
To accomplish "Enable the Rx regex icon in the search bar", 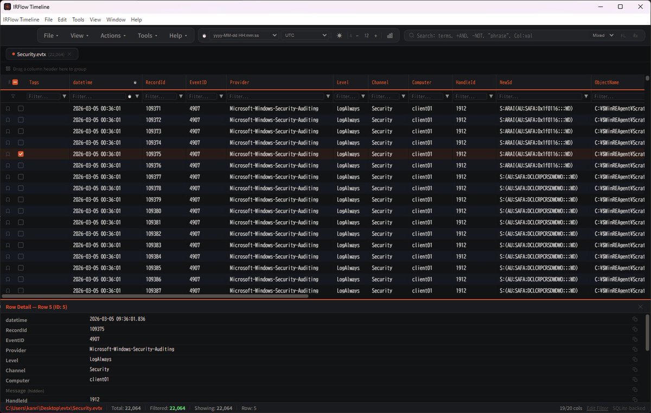I will click(x=636, y=36).
